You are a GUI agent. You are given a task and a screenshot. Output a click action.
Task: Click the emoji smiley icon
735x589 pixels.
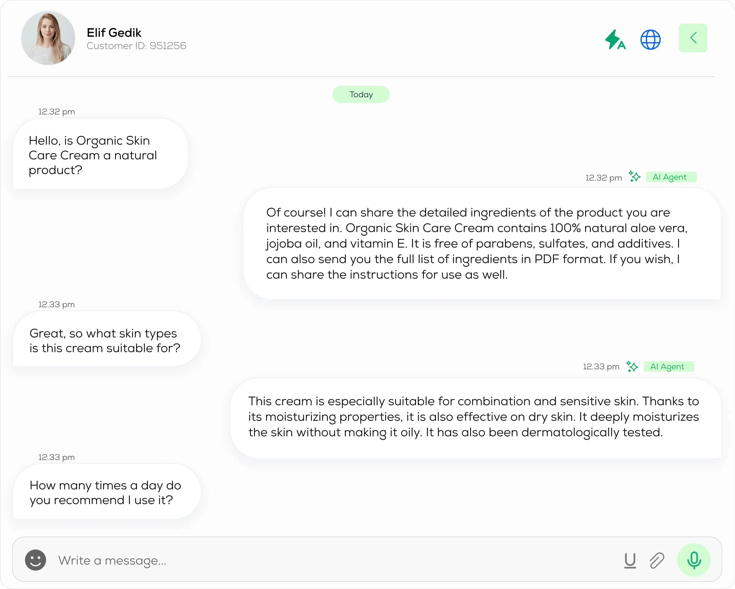[x=35, y=560]
